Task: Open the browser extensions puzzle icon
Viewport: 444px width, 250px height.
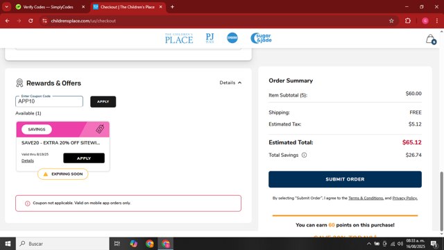Action: (x=408, y=21)
